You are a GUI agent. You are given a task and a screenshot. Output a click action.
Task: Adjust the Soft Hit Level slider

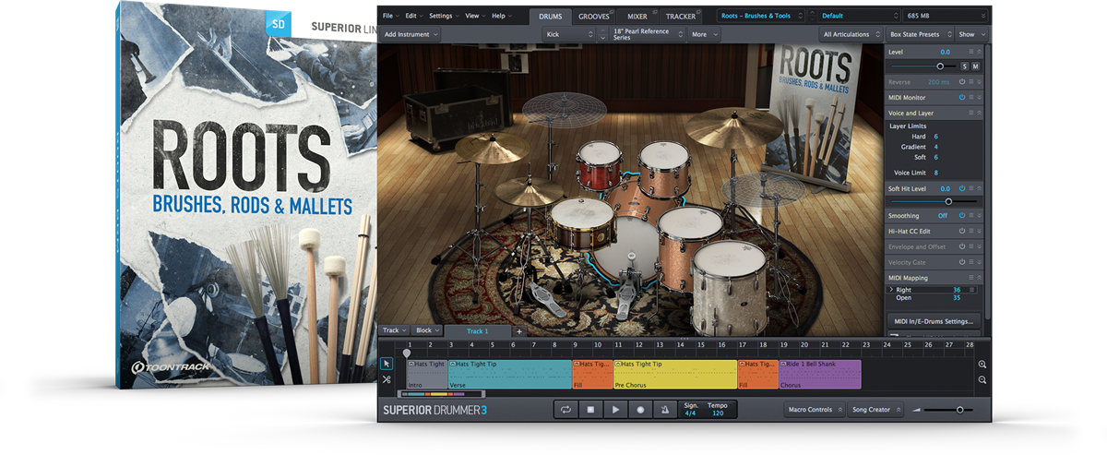[x=948, y=201]
